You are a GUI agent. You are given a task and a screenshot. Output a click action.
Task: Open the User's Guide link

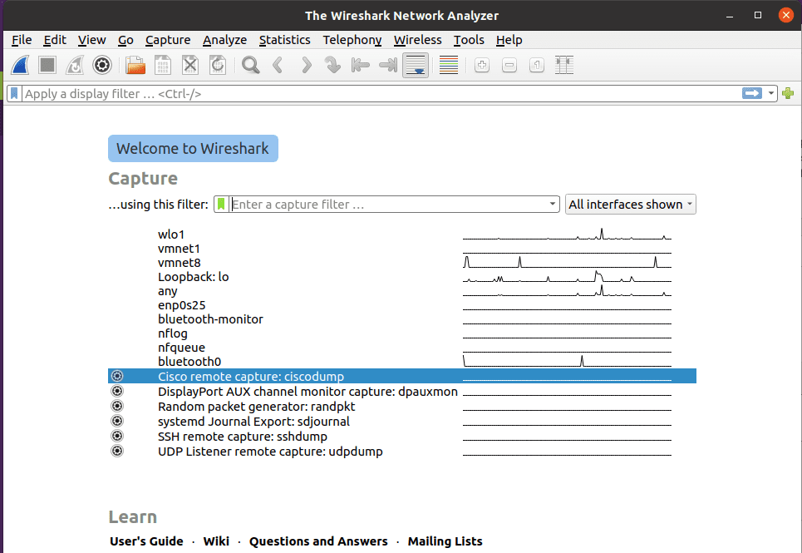point(146,541)
